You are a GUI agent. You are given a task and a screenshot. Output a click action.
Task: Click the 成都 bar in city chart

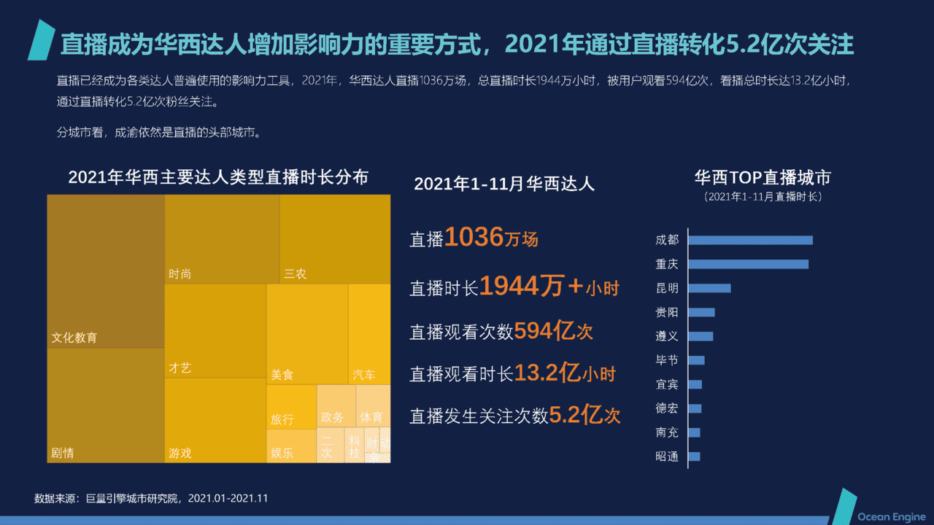tap(751, 240)
